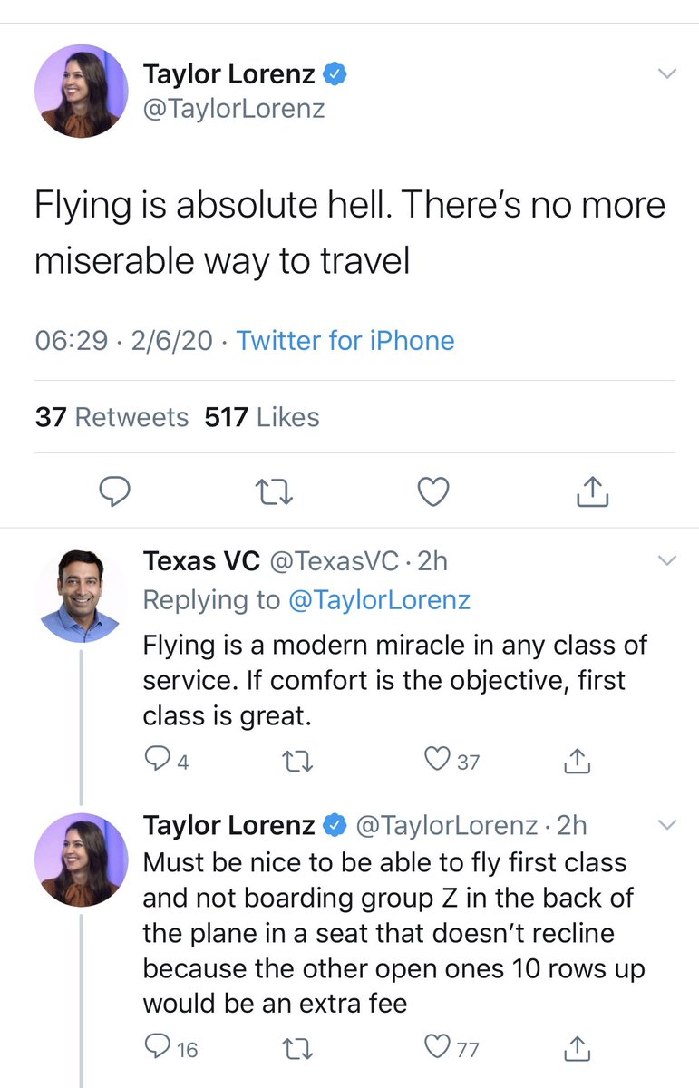View the 517 Likes list
699x1088 pixels.
pyautogui.click(x=262, y=417)
